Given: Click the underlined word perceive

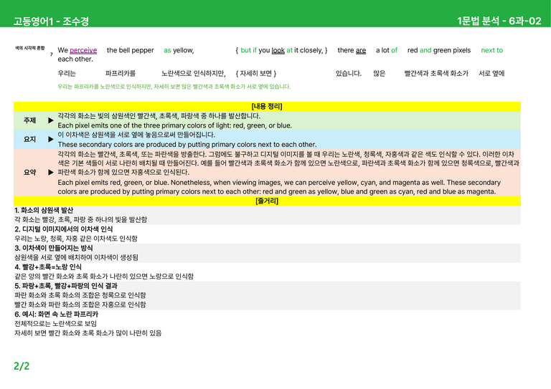Looking at the screenshot, I should click(83, 50).
